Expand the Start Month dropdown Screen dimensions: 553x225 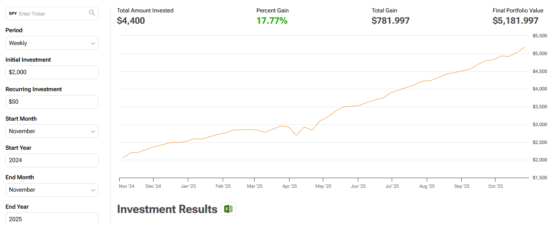coord(52,131)
